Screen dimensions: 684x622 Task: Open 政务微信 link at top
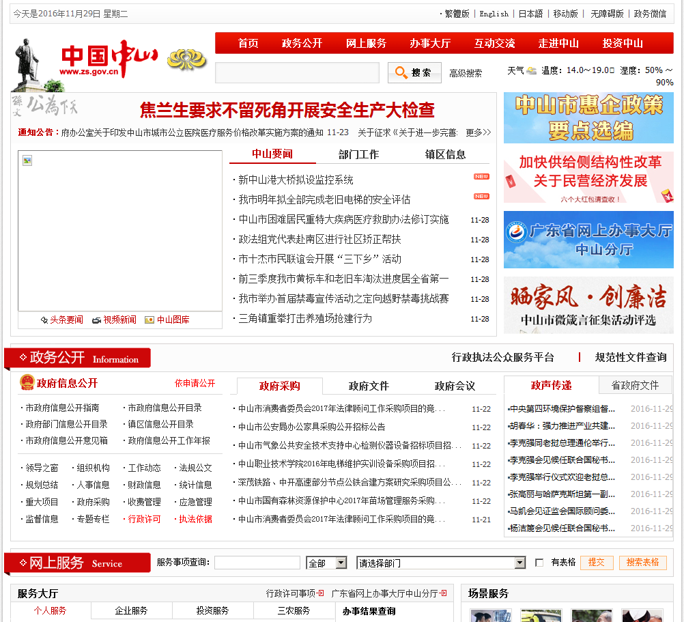click(650, 14)
